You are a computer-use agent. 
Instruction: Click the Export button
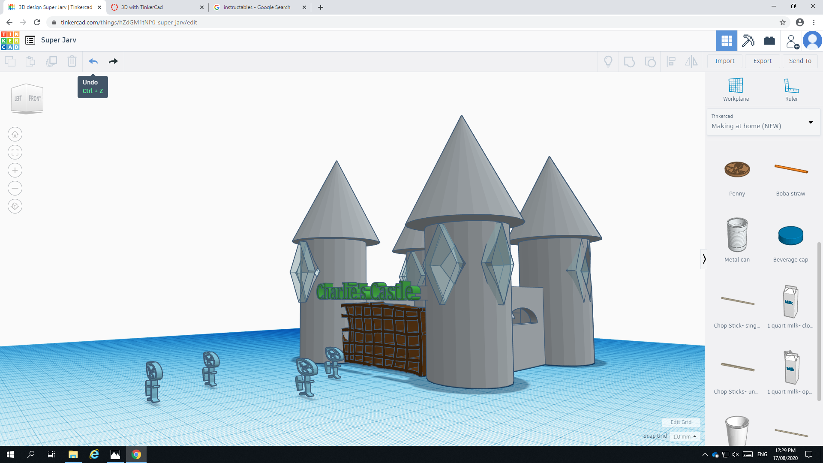tap(763, 61)
